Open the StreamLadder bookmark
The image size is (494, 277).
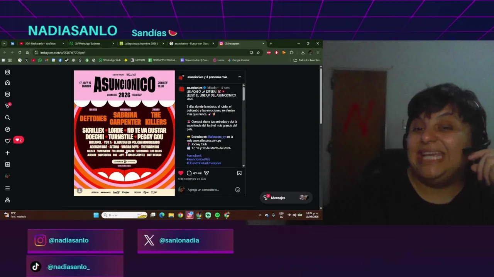[195, 60]
